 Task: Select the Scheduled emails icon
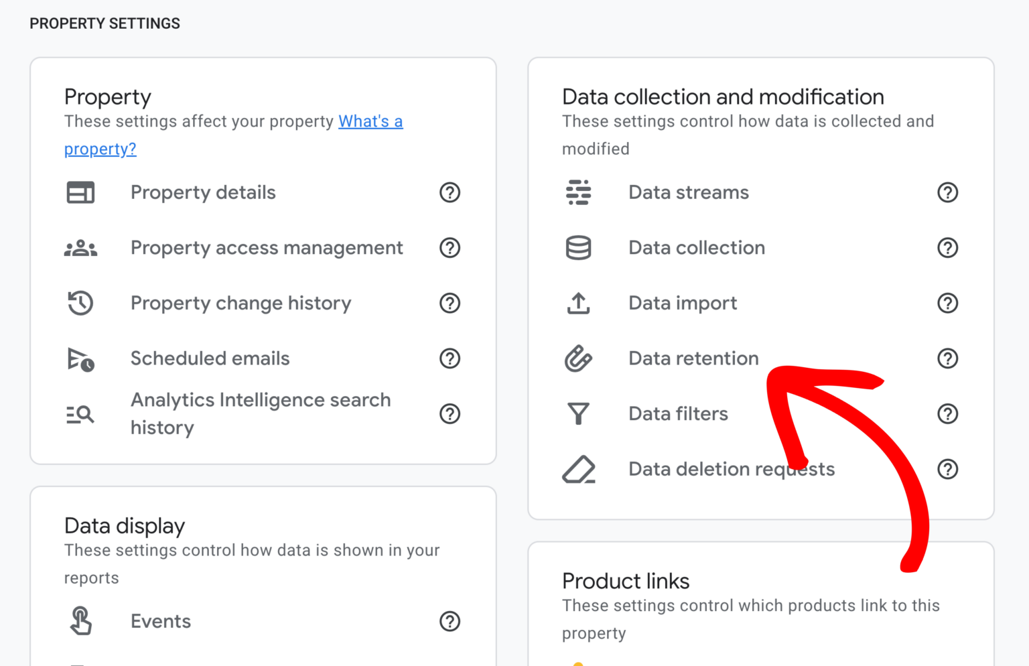[80, 358]
